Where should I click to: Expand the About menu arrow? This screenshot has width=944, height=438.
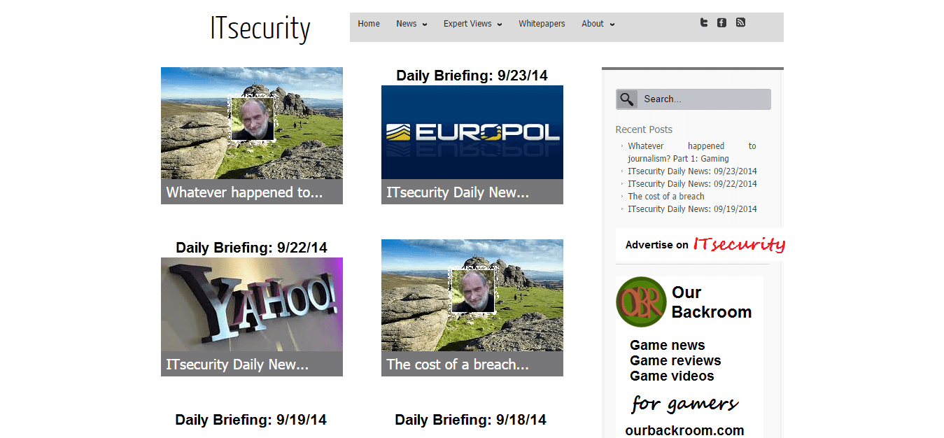click(612, 24)
